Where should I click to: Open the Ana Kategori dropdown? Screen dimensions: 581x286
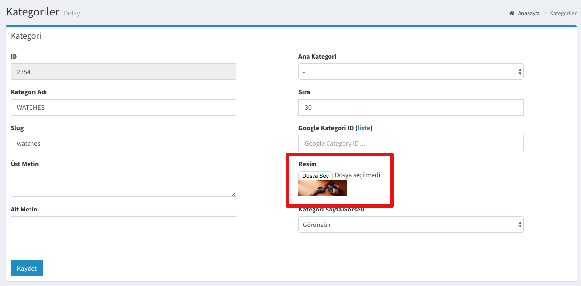pyautogui.click(x=411, y=72)
